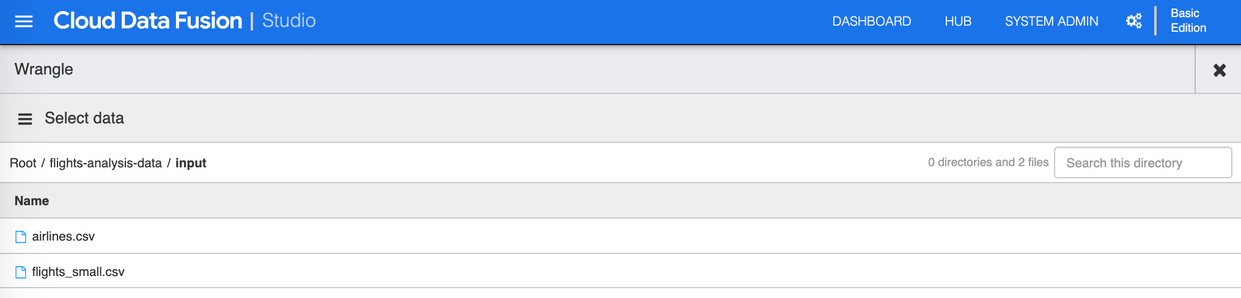Select the flights_small.csv file
This screenshot has width=1241, height=298.
point(78,272)
